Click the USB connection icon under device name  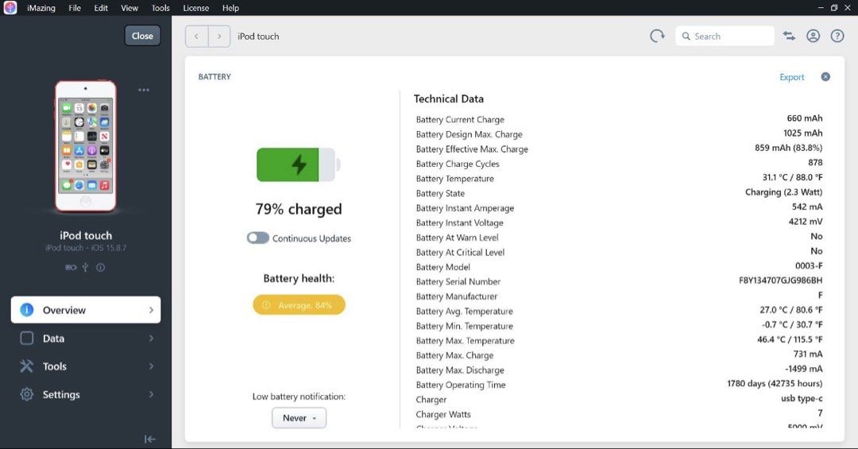(x=85, y=267)
